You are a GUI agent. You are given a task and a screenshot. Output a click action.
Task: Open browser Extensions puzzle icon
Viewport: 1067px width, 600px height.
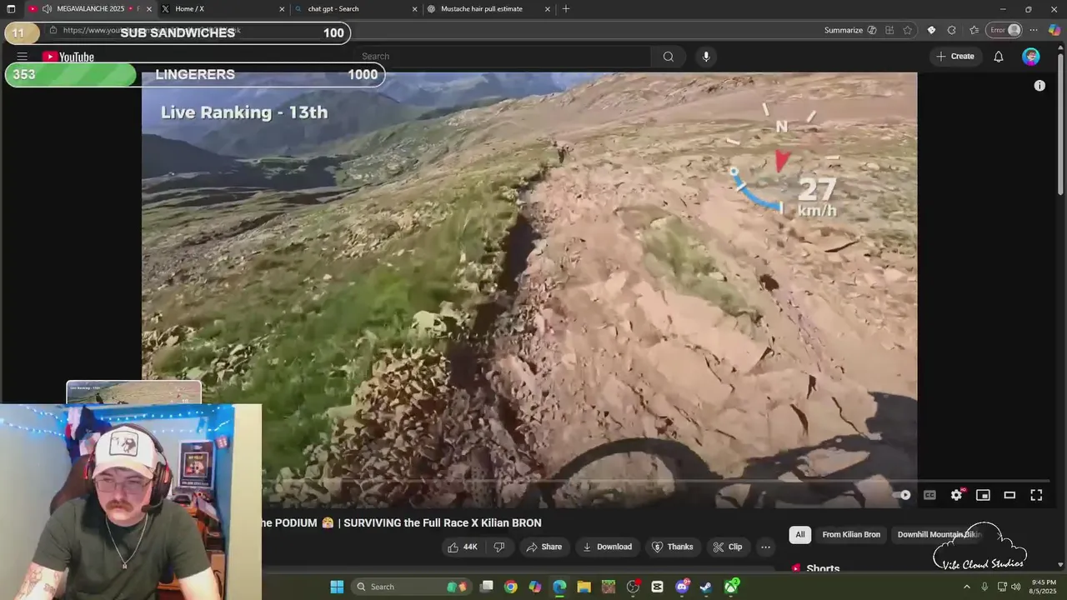952,30
